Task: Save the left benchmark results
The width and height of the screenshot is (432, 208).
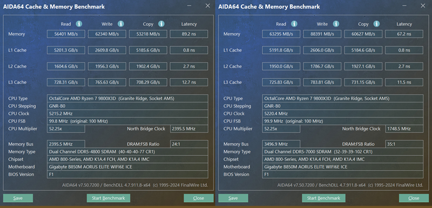Action: (x=18, y=198)
